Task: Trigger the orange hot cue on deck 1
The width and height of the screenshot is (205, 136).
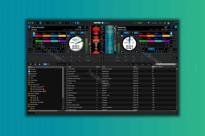Action: coord(47,36)
